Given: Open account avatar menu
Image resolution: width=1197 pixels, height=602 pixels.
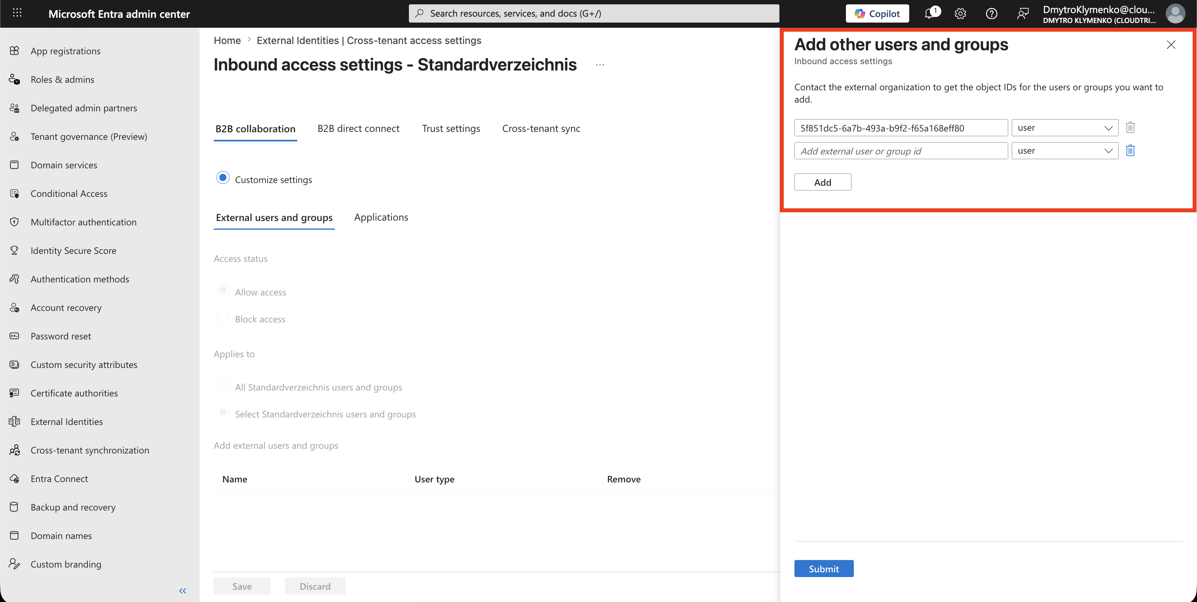Looking at the screenshot, I should coord(1175,13).
